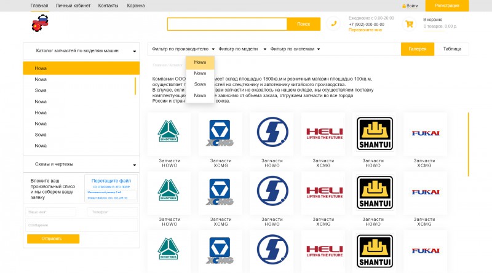Choose highlighted Howa in the manufacturer dropdown

[x=200, y=62]
